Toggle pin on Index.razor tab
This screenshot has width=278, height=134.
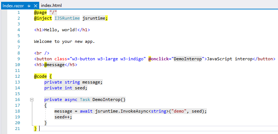(29, 6)
